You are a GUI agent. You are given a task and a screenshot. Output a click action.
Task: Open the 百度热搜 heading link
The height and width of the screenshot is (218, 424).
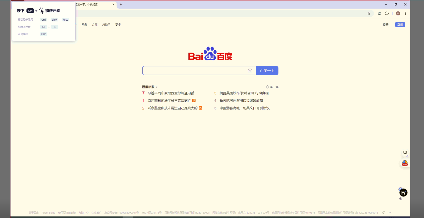point(148,87)
